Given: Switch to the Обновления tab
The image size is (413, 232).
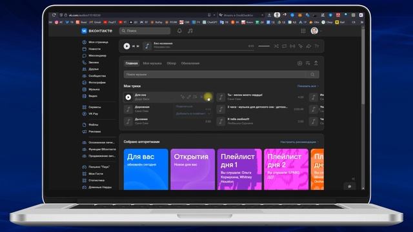Looking at the screenshot, I should pyautogui.click(x=190, y=63).
